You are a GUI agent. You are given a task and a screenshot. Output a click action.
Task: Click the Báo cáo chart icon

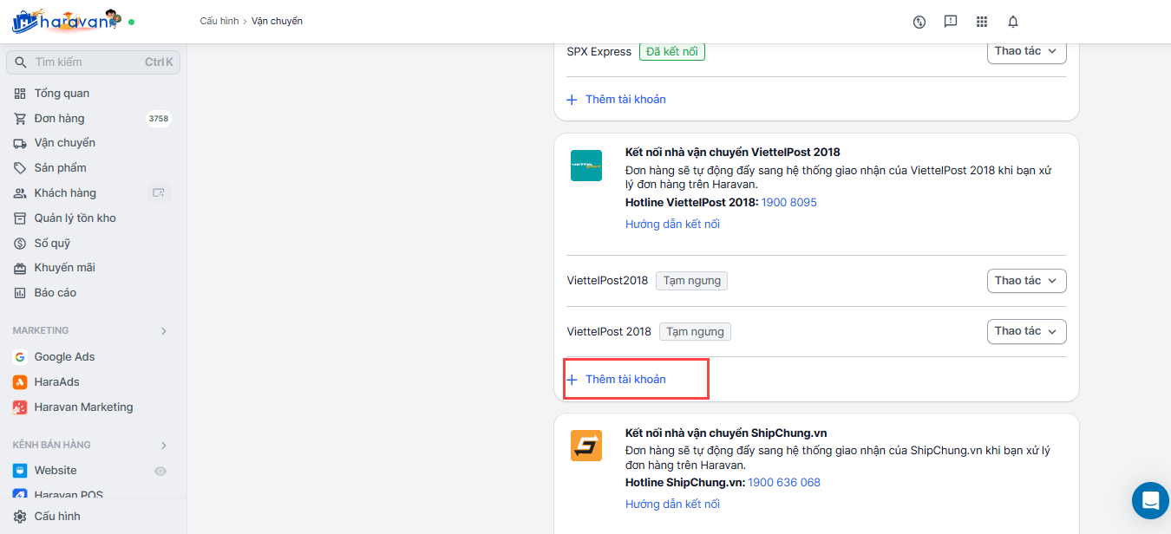pyautogui.click(x=20, y=293)
